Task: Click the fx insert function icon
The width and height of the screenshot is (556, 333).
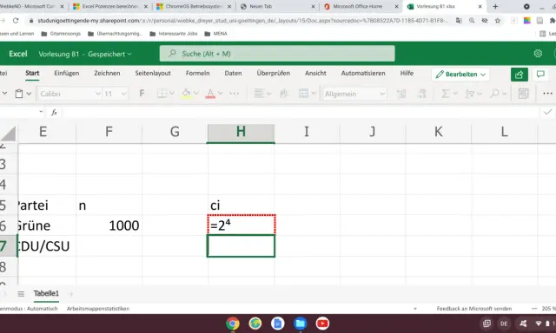Action: (54, 113)
